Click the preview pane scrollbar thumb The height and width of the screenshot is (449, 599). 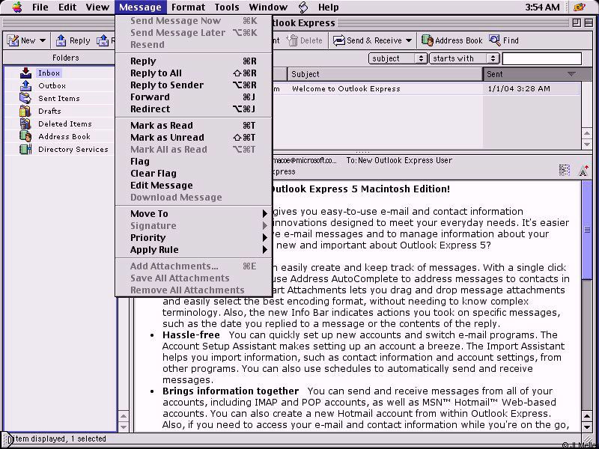[587, 230]
